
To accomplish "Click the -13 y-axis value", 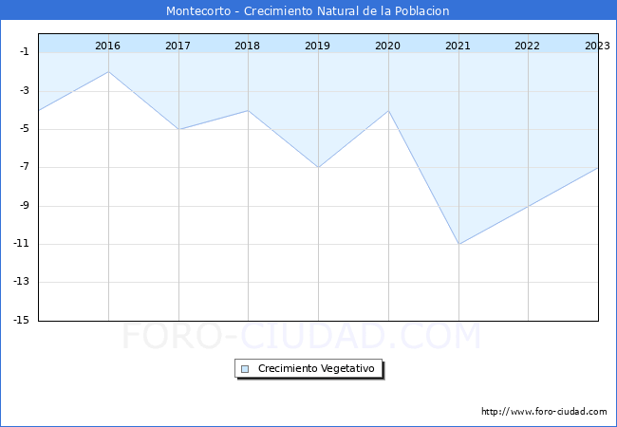I will click(22, 282).
